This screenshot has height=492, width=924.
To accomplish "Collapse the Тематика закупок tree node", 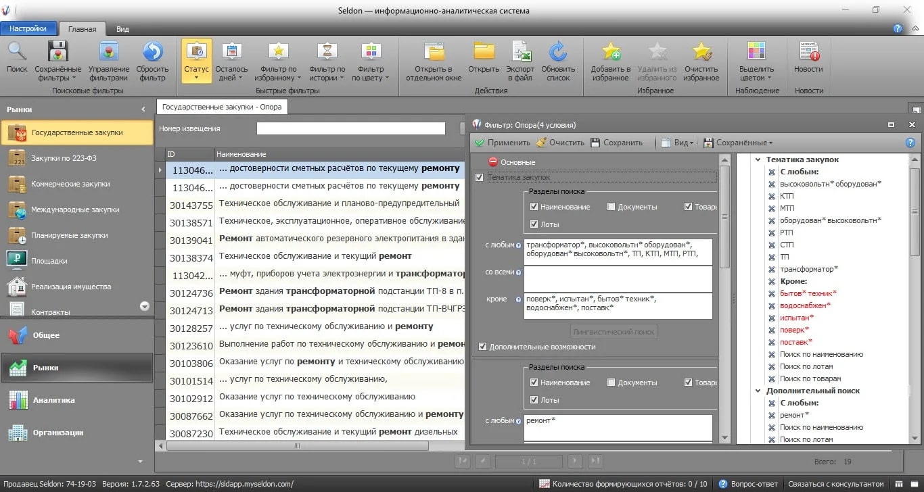I will coord(758,160).
